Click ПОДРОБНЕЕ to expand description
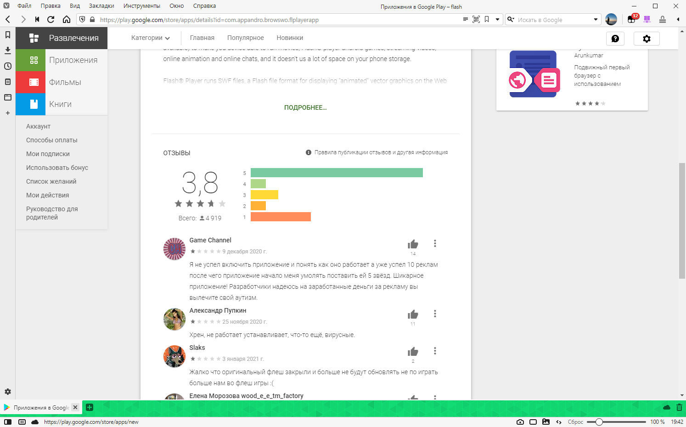Image resolution: width=686 pixels, height=427 pixels. pyautogui.click(x=305, y=107)
